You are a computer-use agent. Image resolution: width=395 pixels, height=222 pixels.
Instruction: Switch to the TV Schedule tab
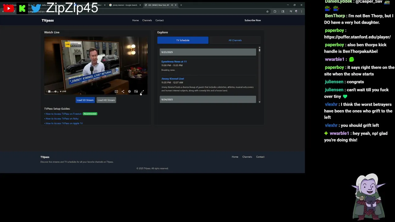click(x=183, y=40)
